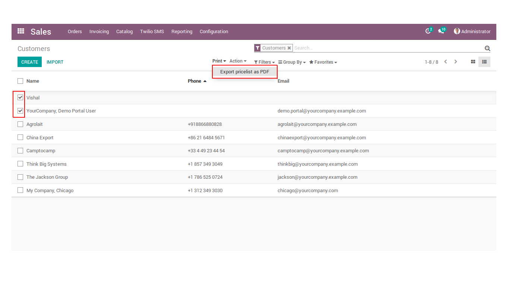Open the Group By dropdown
Viewport: 509px width, 286px height.
click(x=292, y=62)
